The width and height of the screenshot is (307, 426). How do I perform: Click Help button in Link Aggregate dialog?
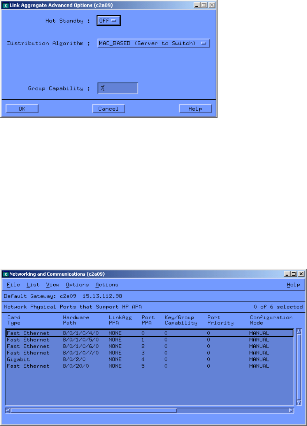195,109
